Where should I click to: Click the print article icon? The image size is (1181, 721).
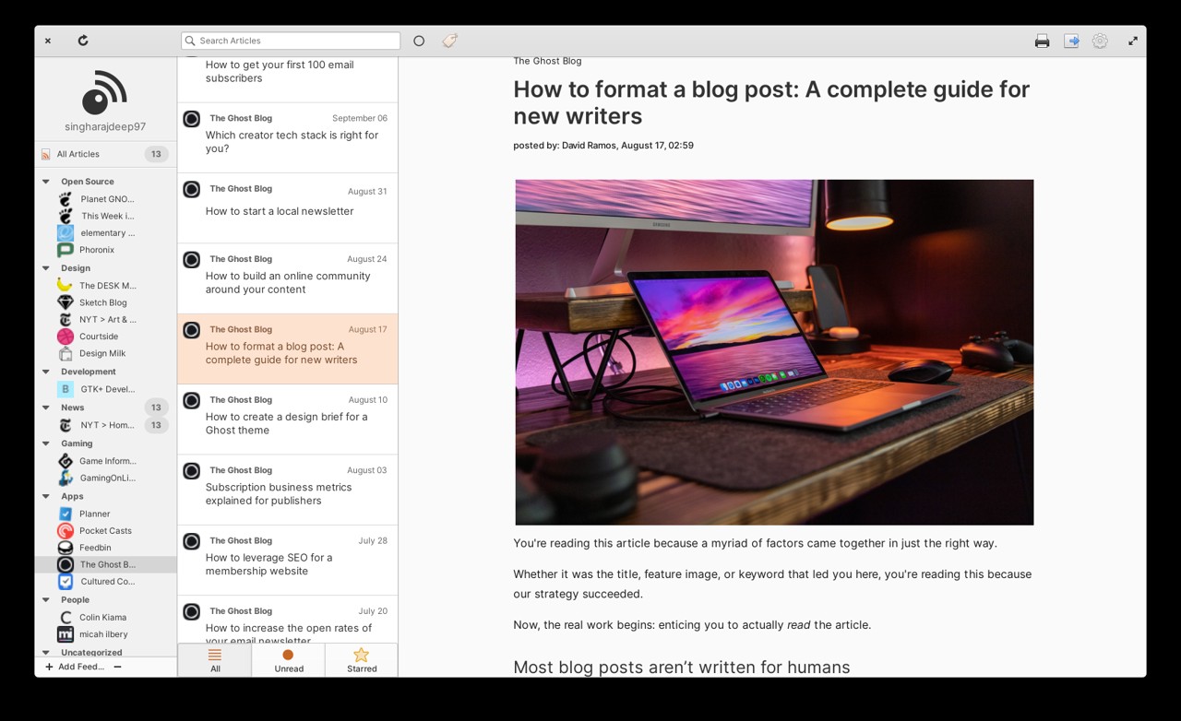pos(1042,41)
